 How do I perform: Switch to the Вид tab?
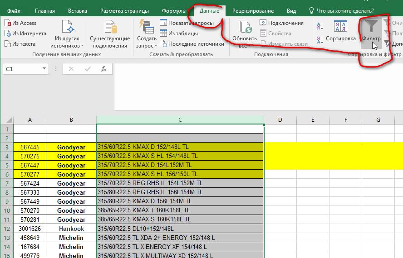[x=291, y=11]
